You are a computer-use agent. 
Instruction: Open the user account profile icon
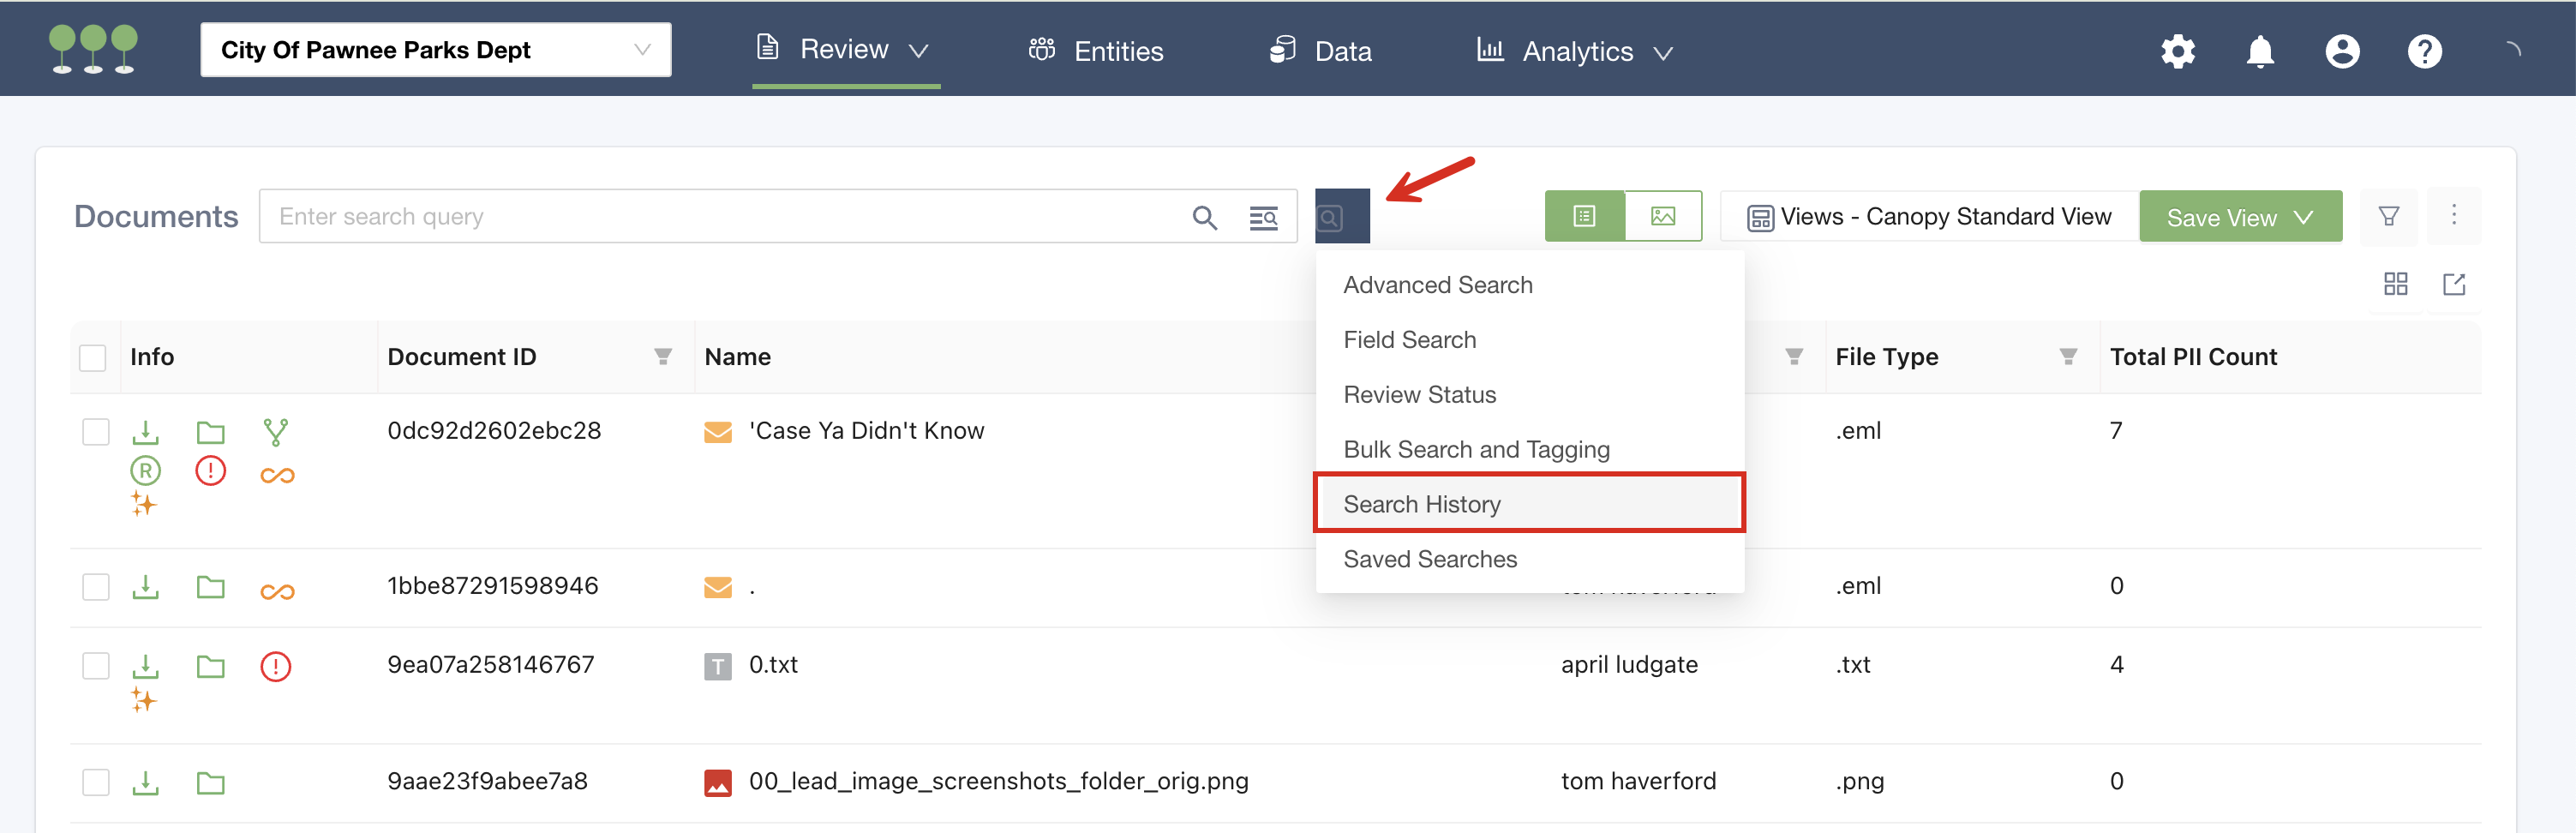2341,51
